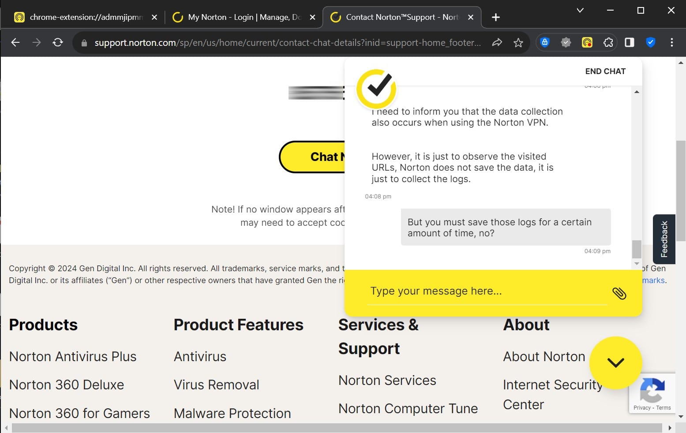Viewport: 686px width, 433px height.
Task: Open the Chrome three-dot menu
Action: coord(672,42)
